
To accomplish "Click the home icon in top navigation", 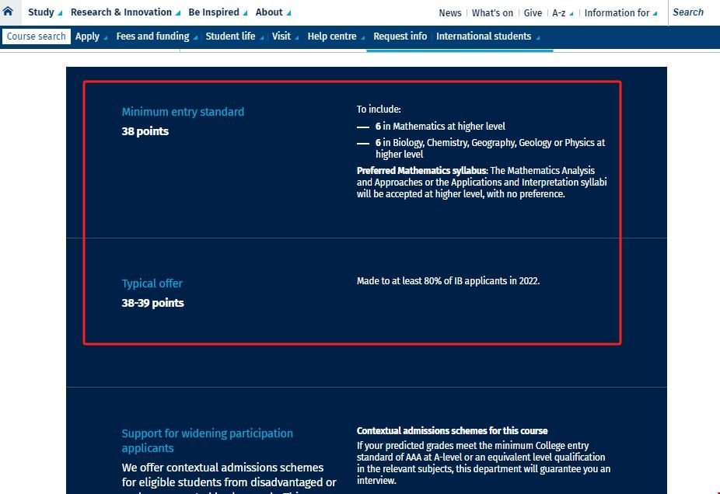I will pyautogui.click(x=9, y=12).
